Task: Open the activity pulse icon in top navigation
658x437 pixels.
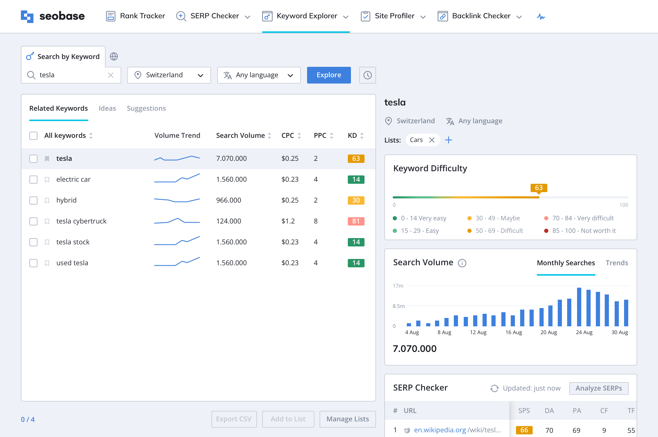Action: 541,16
